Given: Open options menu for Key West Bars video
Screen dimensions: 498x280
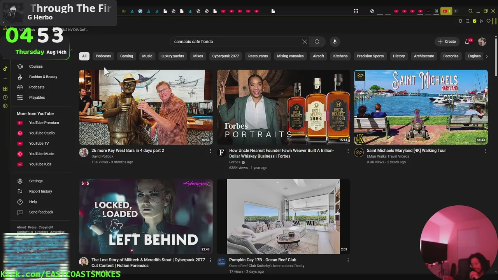Looking at the screenshot, I should pyautogui.click(x=210, y=151).
